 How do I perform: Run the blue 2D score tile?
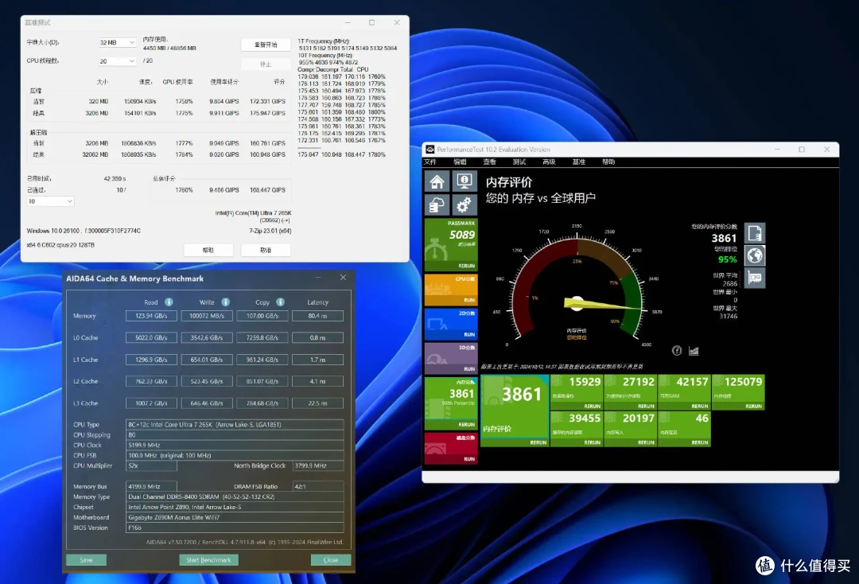[x=469, y=334]
